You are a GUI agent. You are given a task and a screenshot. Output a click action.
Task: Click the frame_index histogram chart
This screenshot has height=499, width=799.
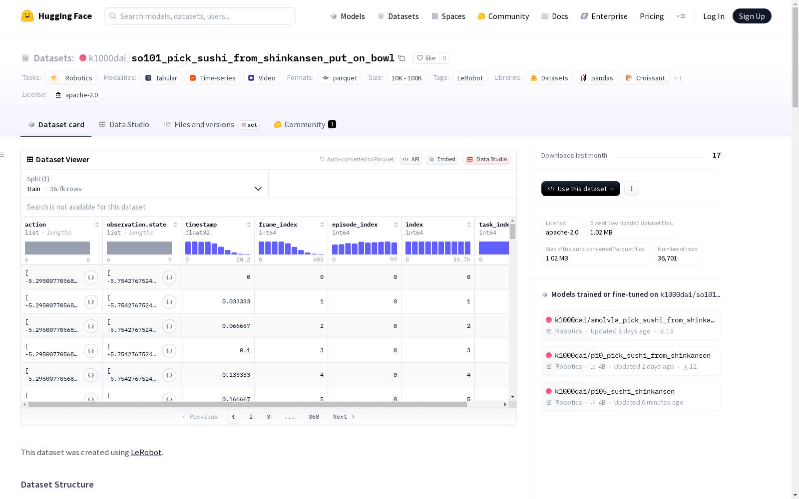[x=291, y=248]
